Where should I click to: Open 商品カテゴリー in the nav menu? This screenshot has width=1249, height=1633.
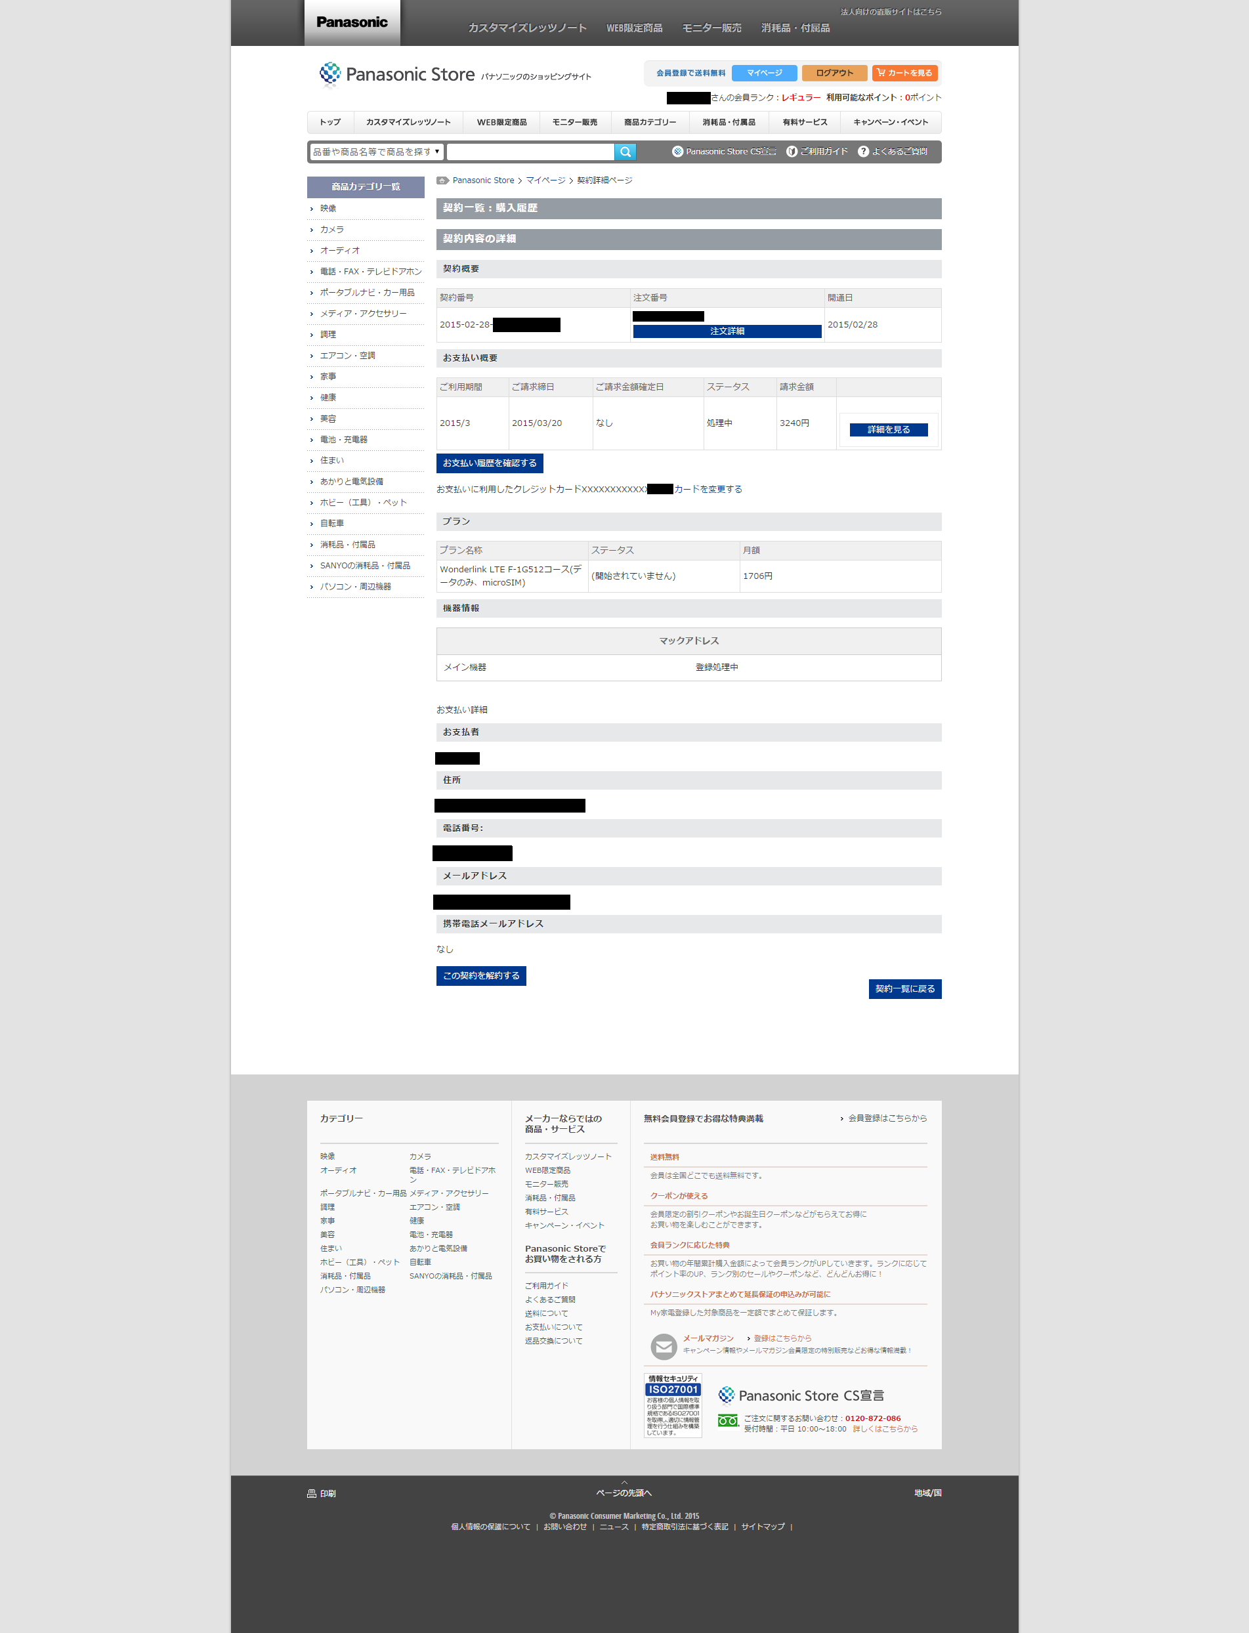[x=650, y=122]
